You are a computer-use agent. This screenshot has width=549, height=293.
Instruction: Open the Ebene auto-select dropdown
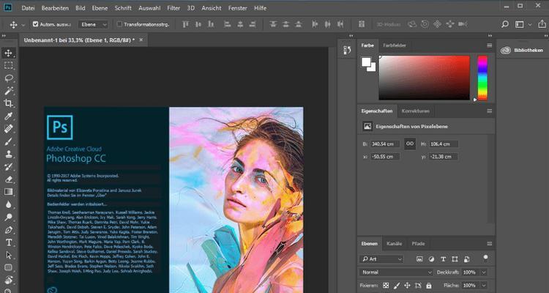point(93,24)
